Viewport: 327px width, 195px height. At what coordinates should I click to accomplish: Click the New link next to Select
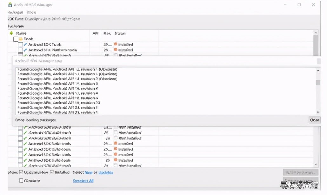(89, 172)
